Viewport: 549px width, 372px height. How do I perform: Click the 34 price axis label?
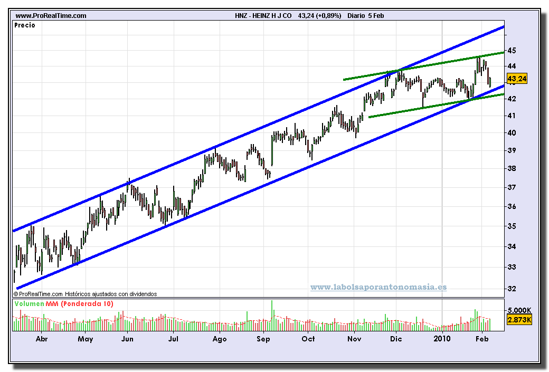click(512, 247)
